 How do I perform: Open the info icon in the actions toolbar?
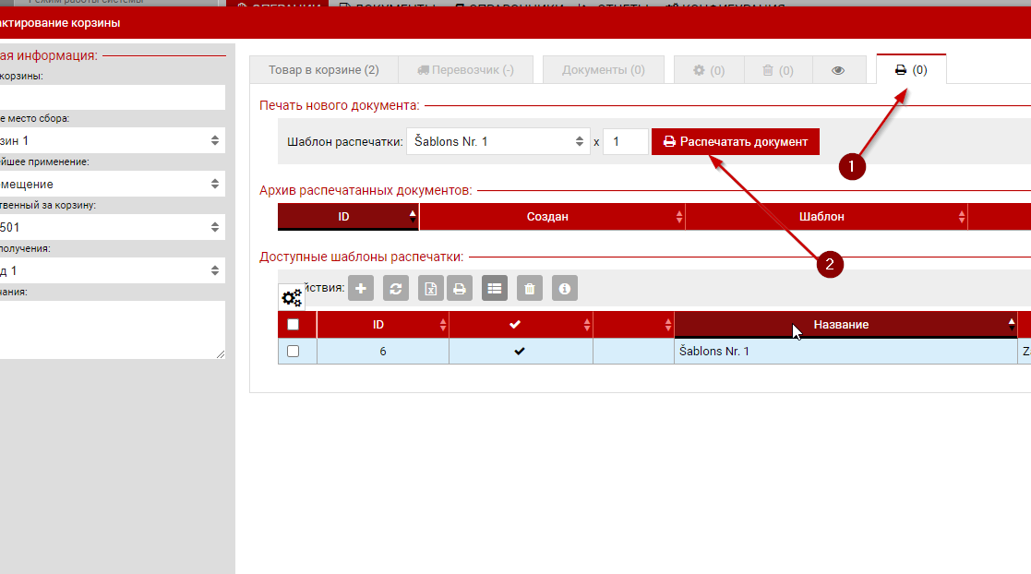click(x=565, y=289)
